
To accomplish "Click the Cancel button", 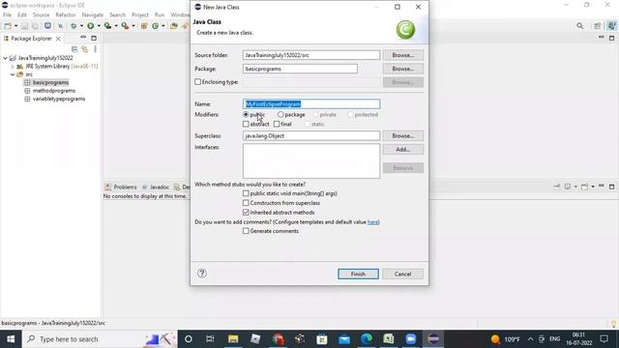I will click(402, 274).
